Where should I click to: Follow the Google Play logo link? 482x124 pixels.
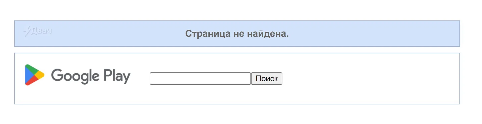point(78,75)
